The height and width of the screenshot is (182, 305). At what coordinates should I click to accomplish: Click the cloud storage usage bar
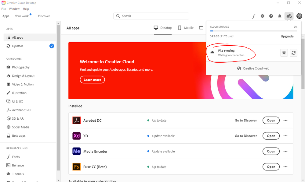point(253,31)
